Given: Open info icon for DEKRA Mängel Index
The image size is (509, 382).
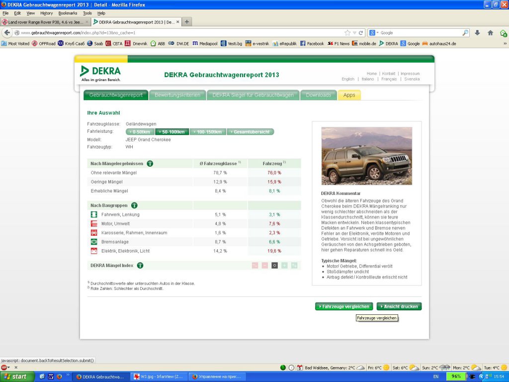Looking at the screenshot, I should coord(140,266).
